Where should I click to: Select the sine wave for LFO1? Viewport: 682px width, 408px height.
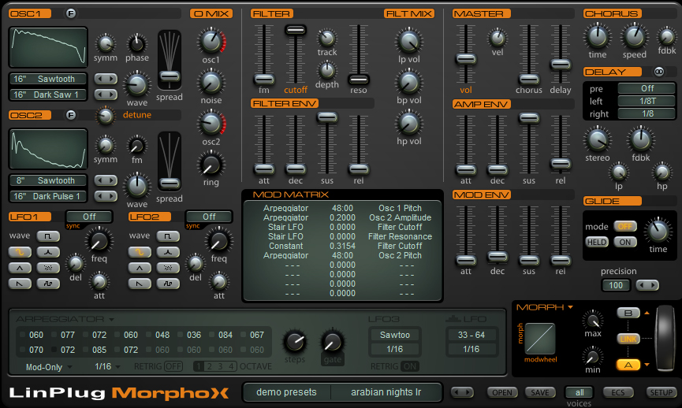pyautogui.click(x=21, y=251)
